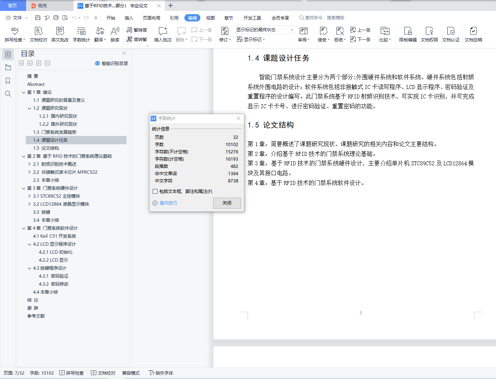Open the 文档校对 proofreading tool
Screen dimensions: 496x379
pos(39,35)
